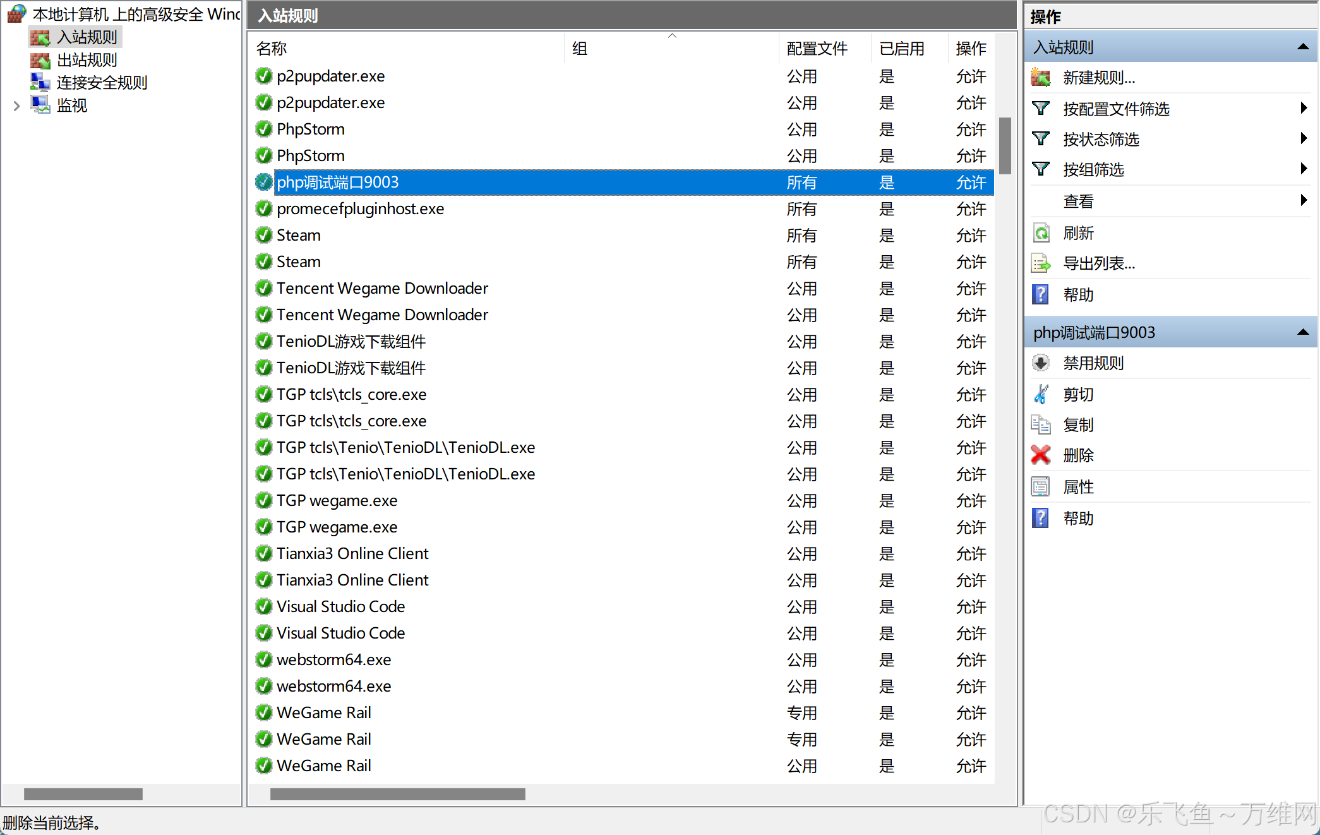Click the Copy (复制) icon
Screen dimensions: 1320x835
click(x=1040, y=424)
